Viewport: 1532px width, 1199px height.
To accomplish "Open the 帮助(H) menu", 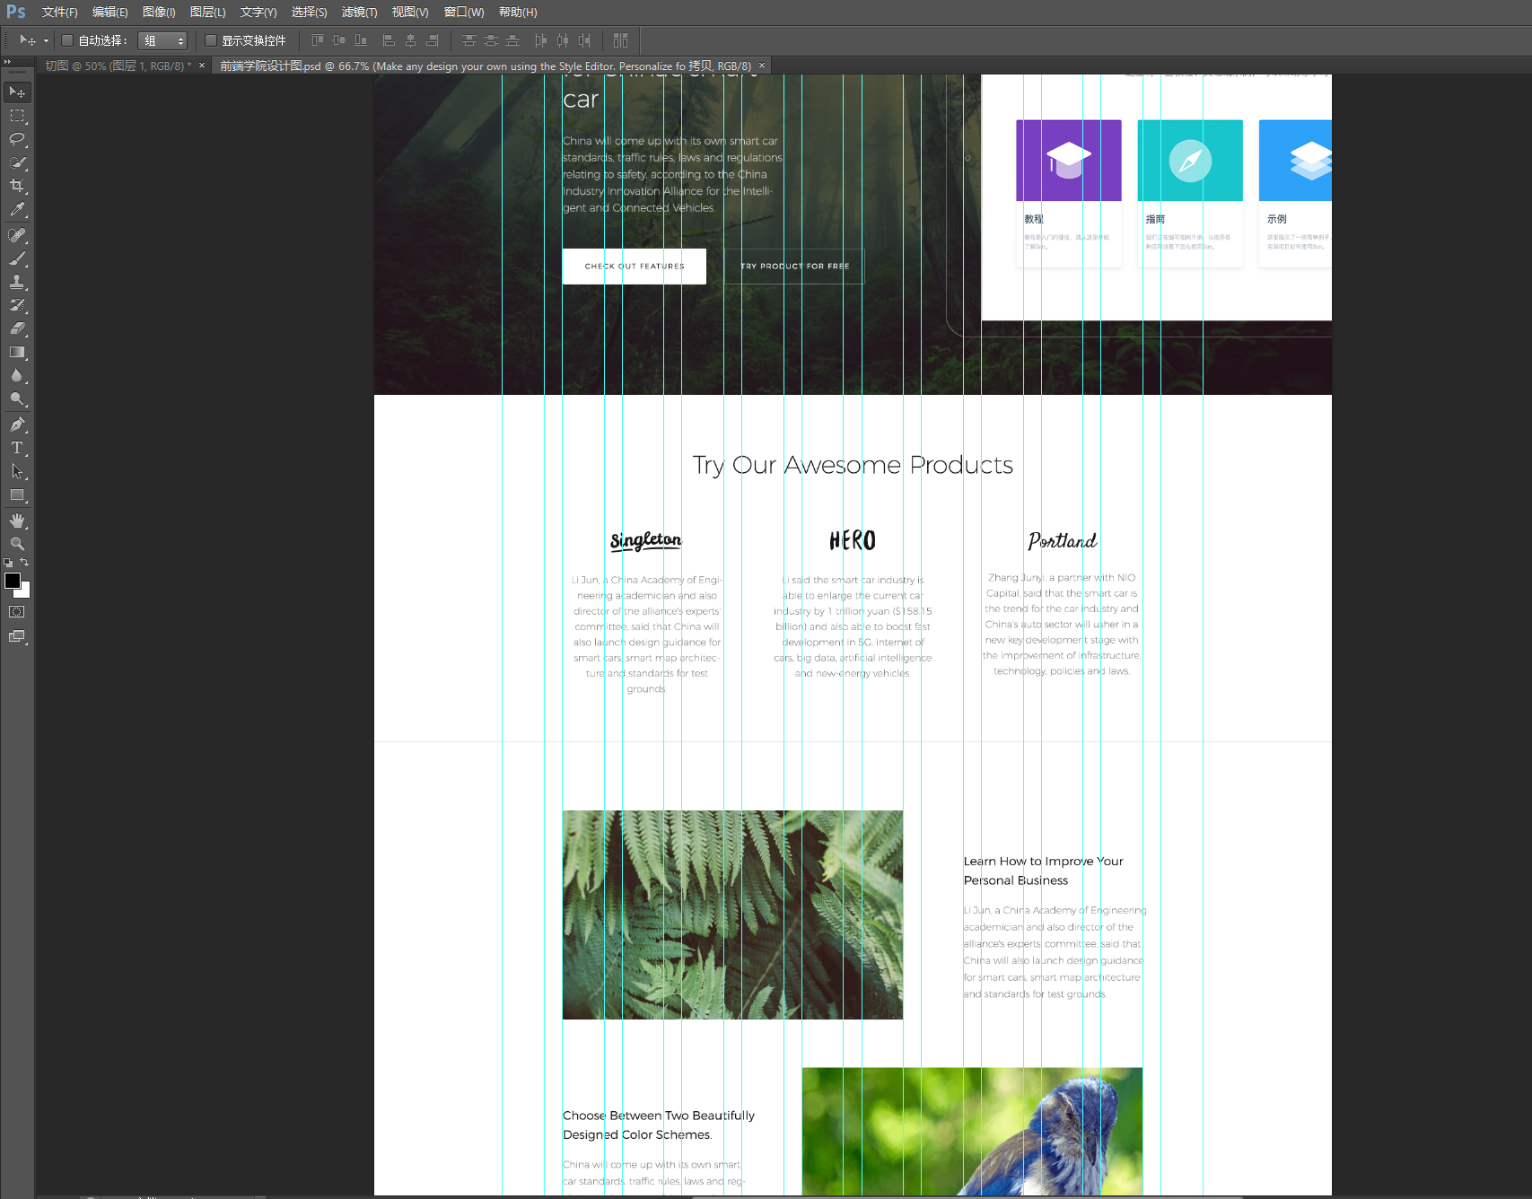I will click(x=518, y=12).
